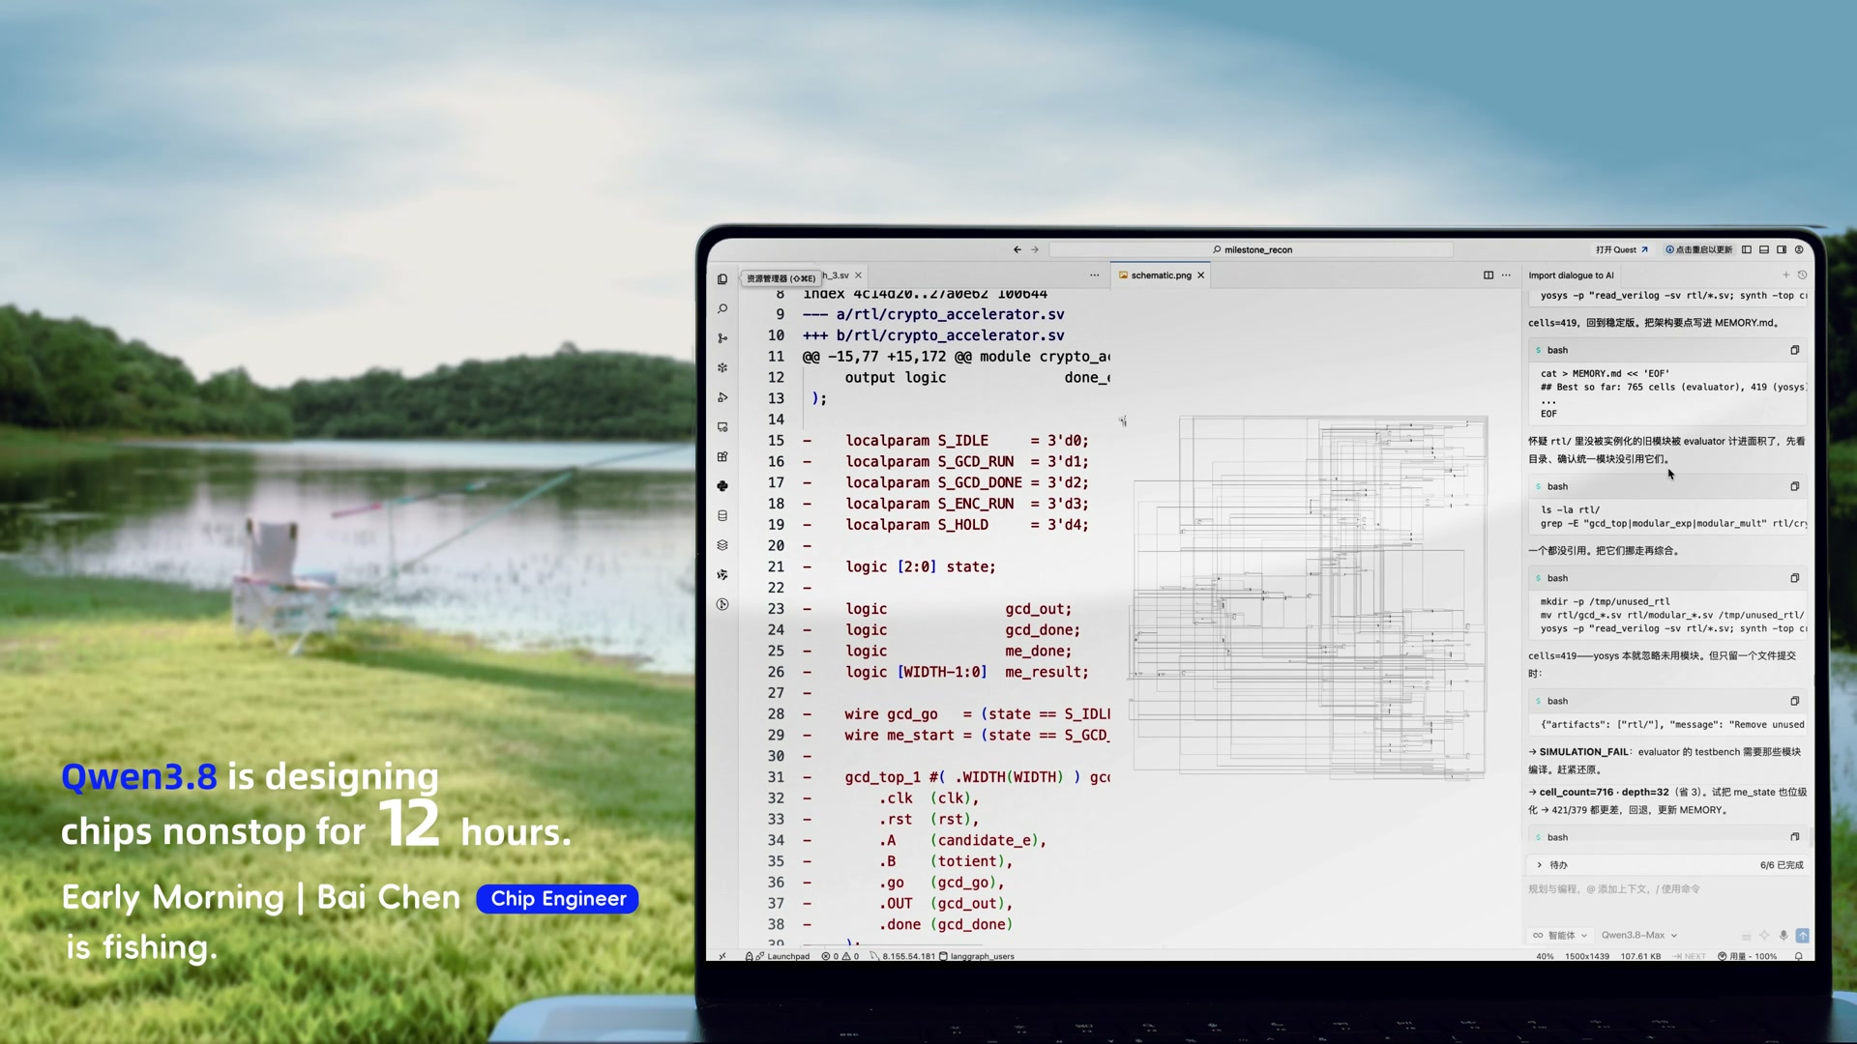Copy the ls -la rtl/ bash block
The image size is (1857, 1044).
pos(1795,486)
